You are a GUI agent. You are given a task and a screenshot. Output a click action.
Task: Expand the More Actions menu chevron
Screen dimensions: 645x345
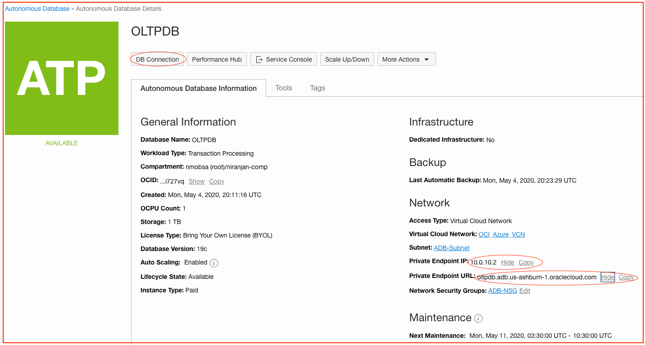click(x=427, y=59)
